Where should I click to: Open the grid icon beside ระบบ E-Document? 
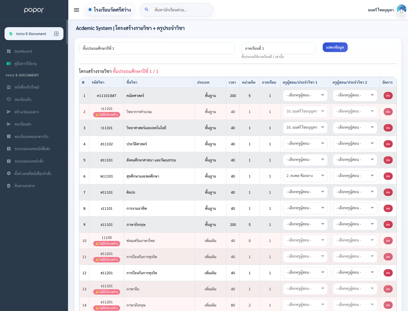click(56, 34)
